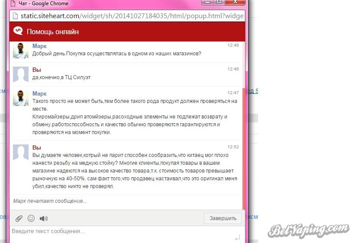Click Марк's avatar in the 12:47 message
Viewport: 354px width, 243px height.
coord(21,98)
